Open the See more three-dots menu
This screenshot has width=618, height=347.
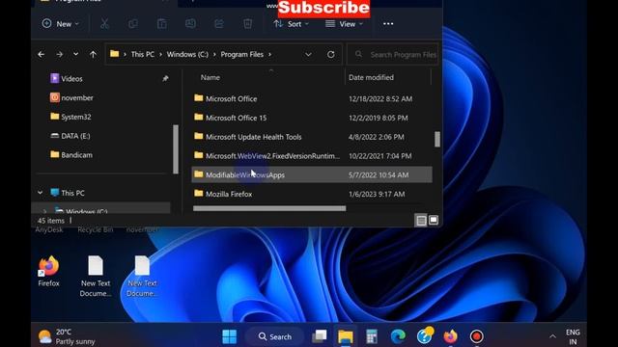tap(388, 24)
